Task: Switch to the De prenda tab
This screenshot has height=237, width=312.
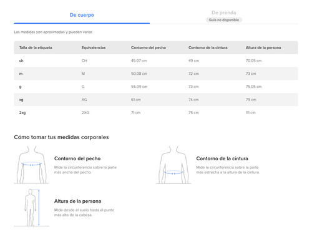Action: (224, 12)
